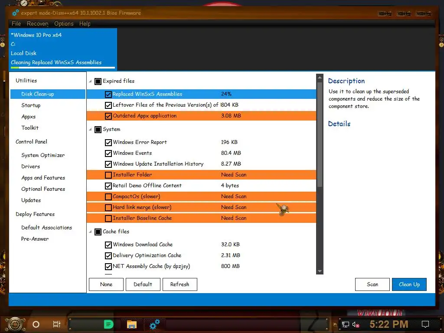Collapse the Cache files group arrow

pyautogui.click(x=90, y=232)
